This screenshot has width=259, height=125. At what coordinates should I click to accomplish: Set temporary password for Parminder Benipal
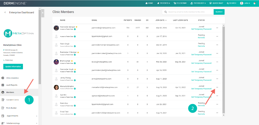(x=201, y=29)
